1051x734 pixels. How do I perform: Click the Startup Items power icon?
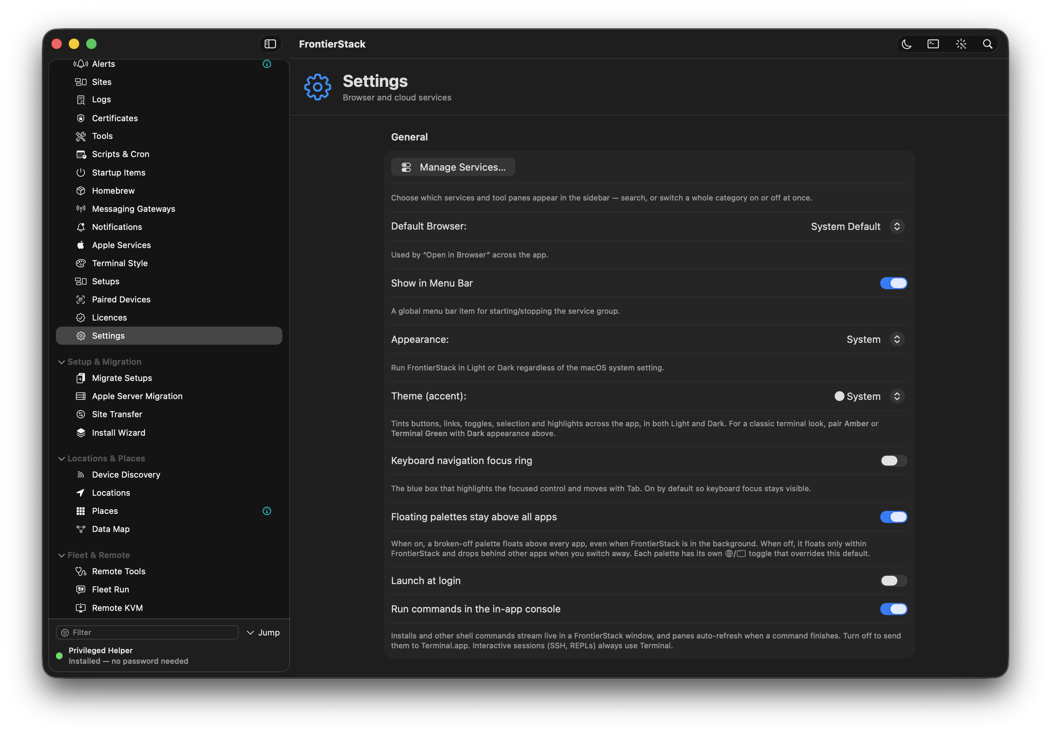pos(80,173)
